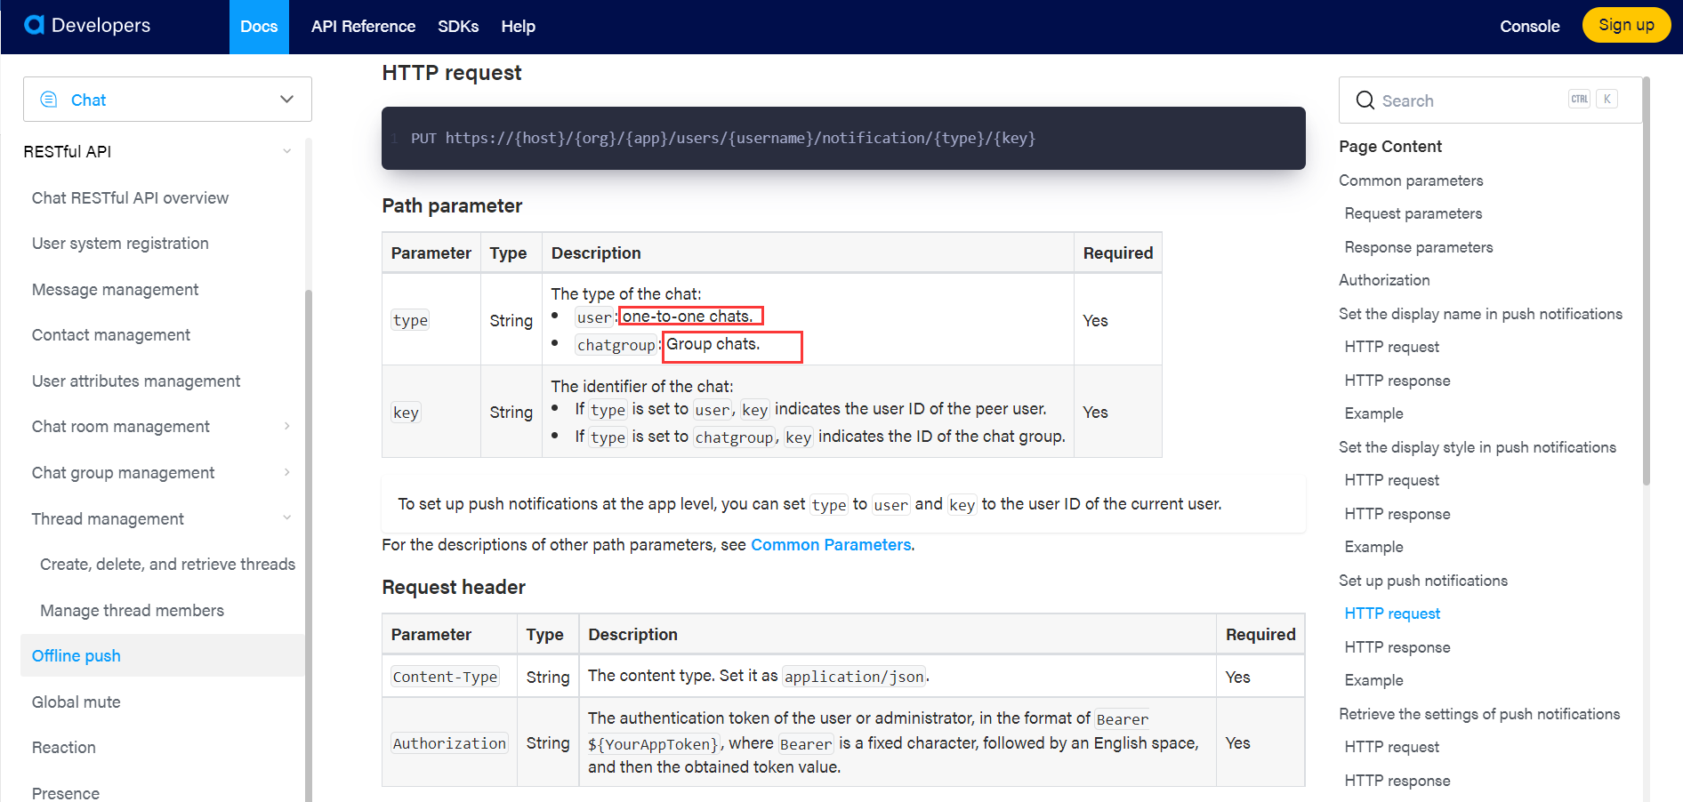This screenshot has height=802, width=1683.
Task: Open the Chat product dropdown
Action: pyautogui.click(x=286, y=99)
